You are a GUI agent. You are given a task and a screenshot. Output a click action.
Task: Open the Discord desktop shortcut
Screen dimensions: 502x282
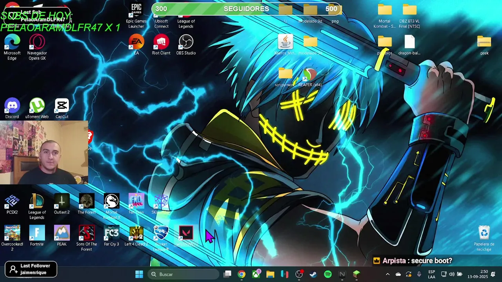(x=12, y=108)
